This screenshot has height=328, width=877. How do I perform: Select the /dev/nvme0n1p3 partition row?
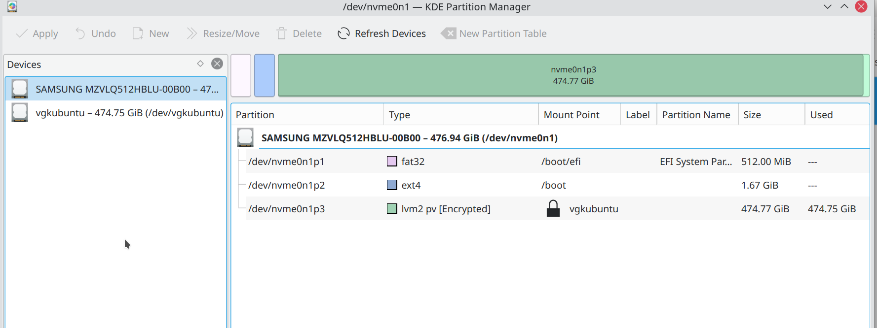(x=558, y=209)
